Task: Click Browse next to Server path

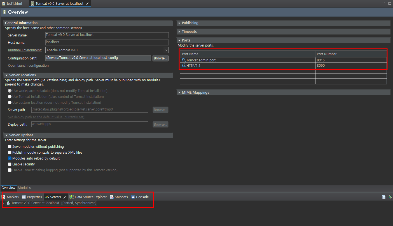Action: point(160,110)
